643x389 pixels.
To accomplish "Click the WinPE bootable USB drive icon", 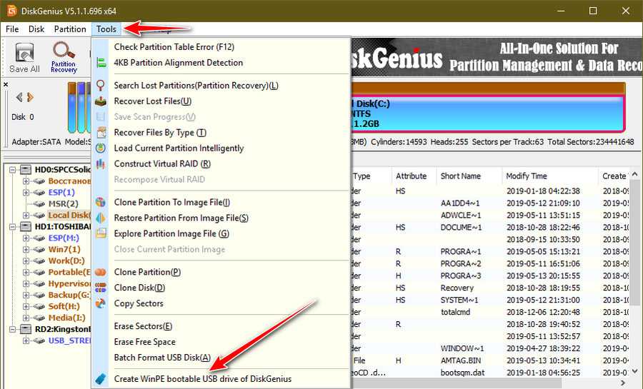I will point(101,379).
